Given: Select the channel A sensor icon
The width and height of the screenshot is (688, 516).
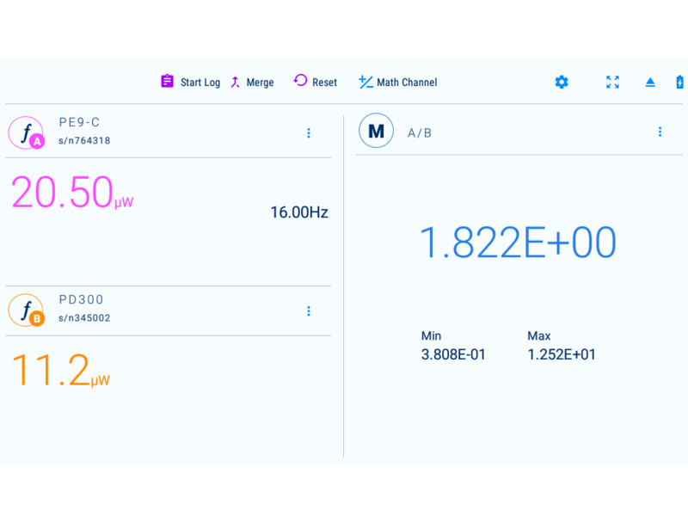Looking at the screenshot, I should (26, 133).
